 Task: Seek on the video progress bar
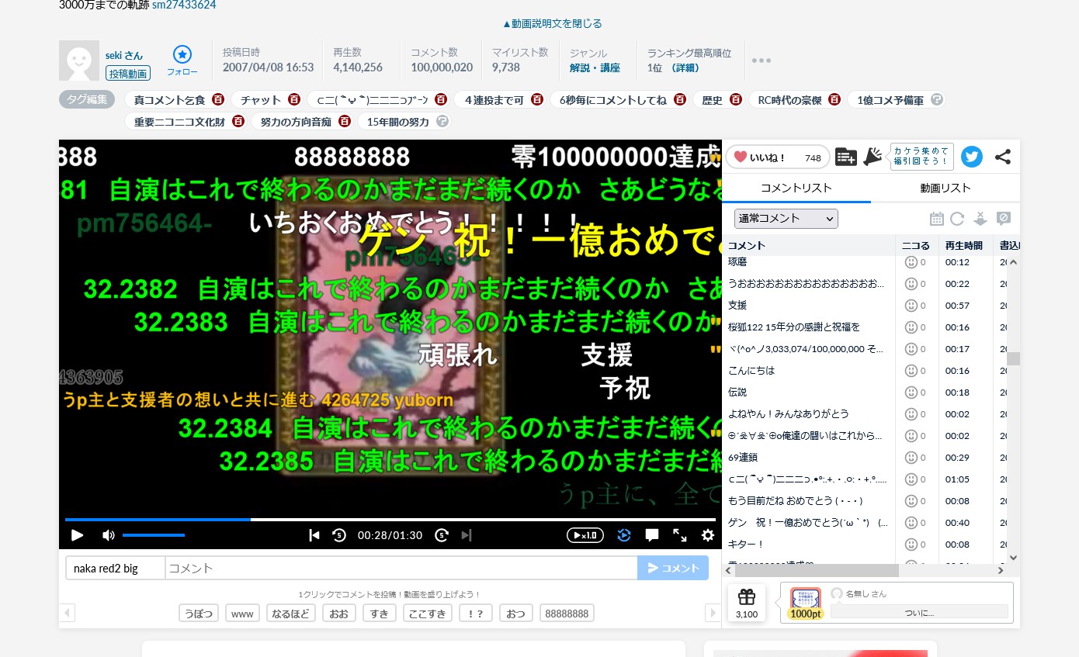tap(390, 519)
